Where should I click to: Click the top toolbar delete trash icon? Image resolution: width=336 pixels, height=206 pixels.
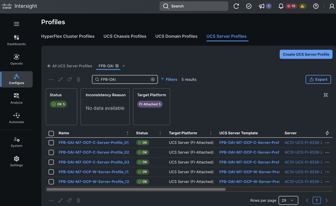point(78,80)
